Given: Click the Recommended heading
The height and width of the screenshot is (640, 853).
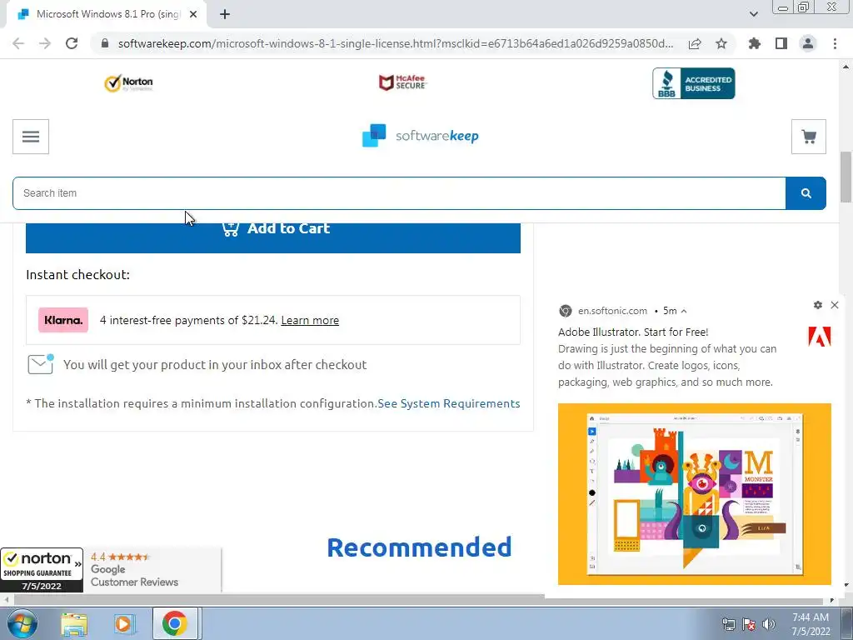Looking at the screenshot, I should pyautogui.click(x=419, y=547).
